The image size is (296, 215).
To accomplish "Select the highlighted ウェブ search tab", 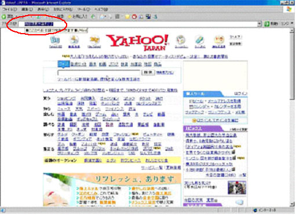I will coord(63,64).
